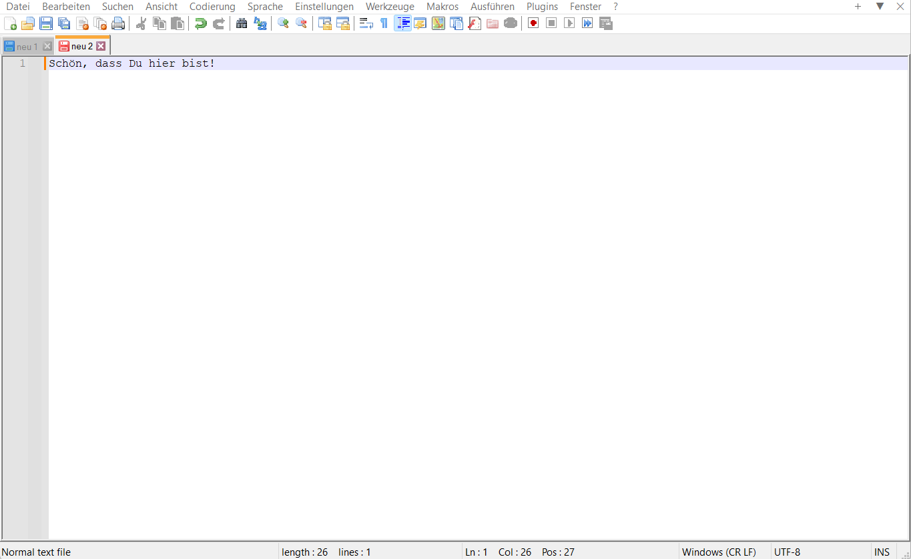Open the Makros menu

tap(442, 6)
